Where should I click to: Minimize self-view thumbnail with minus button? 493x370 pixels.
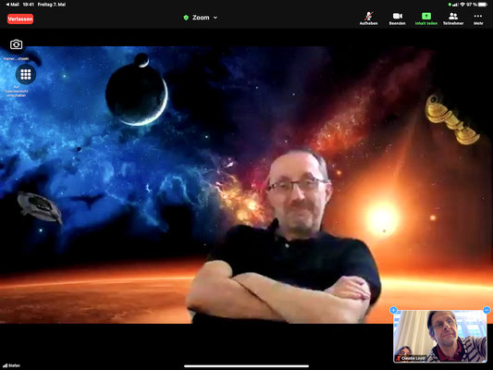pyautogui.click(x=487, y=310)
